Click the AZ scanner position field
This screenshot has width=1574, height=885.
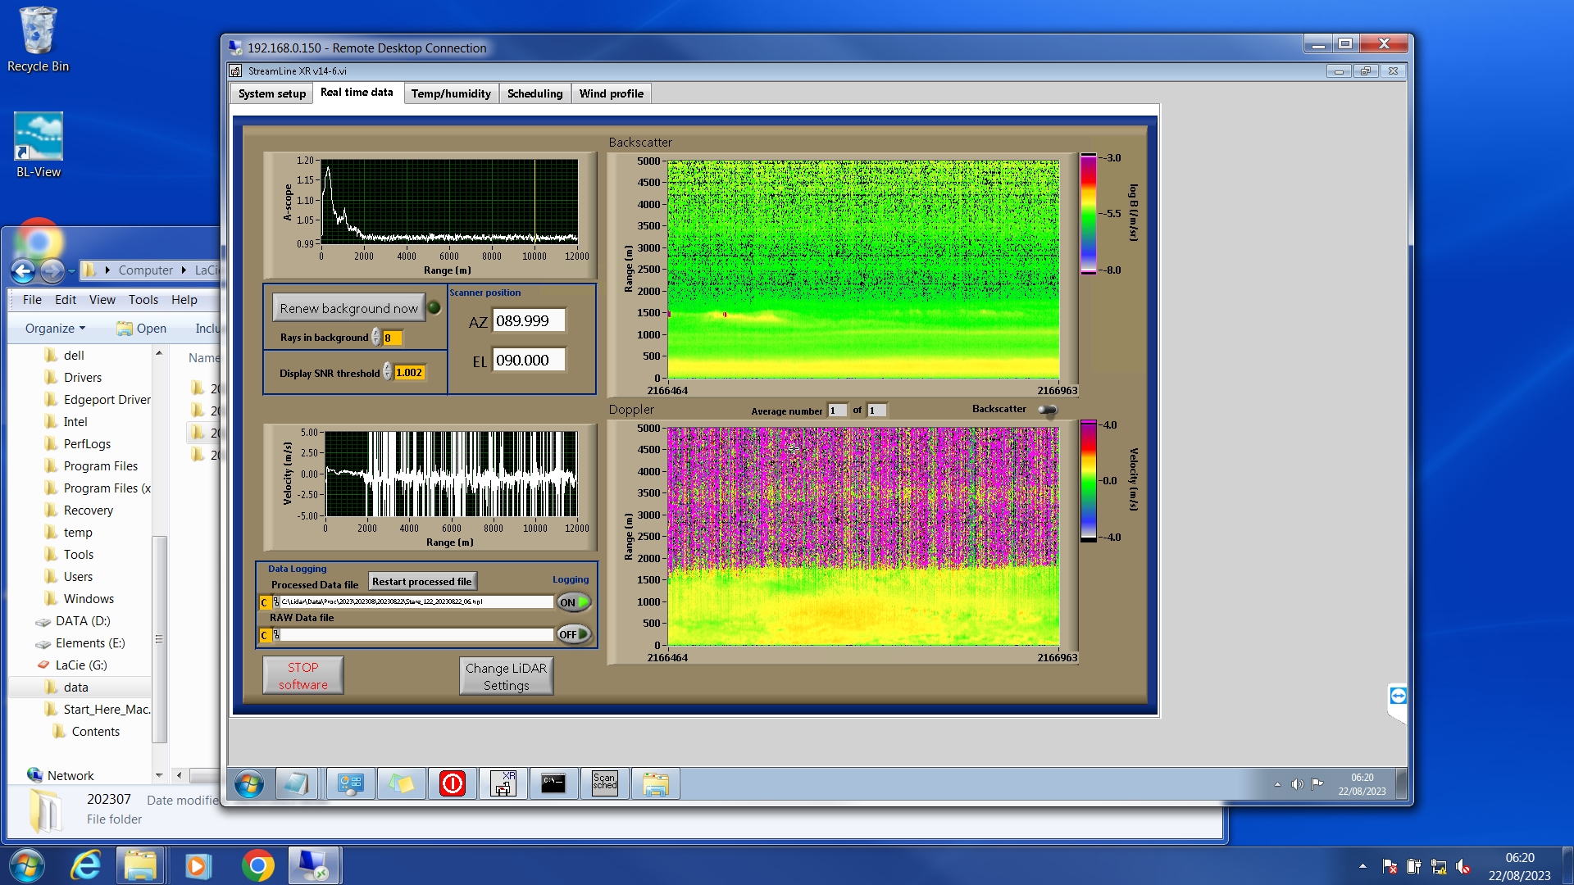coord(529,321)
